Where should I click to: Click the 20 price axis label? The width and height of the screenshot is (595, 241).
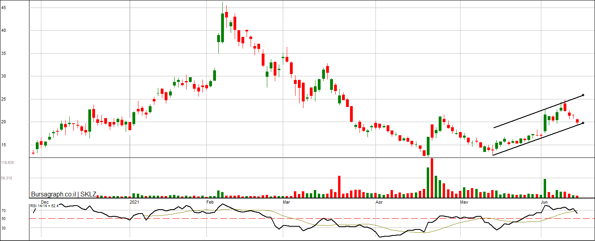(3, 122)
